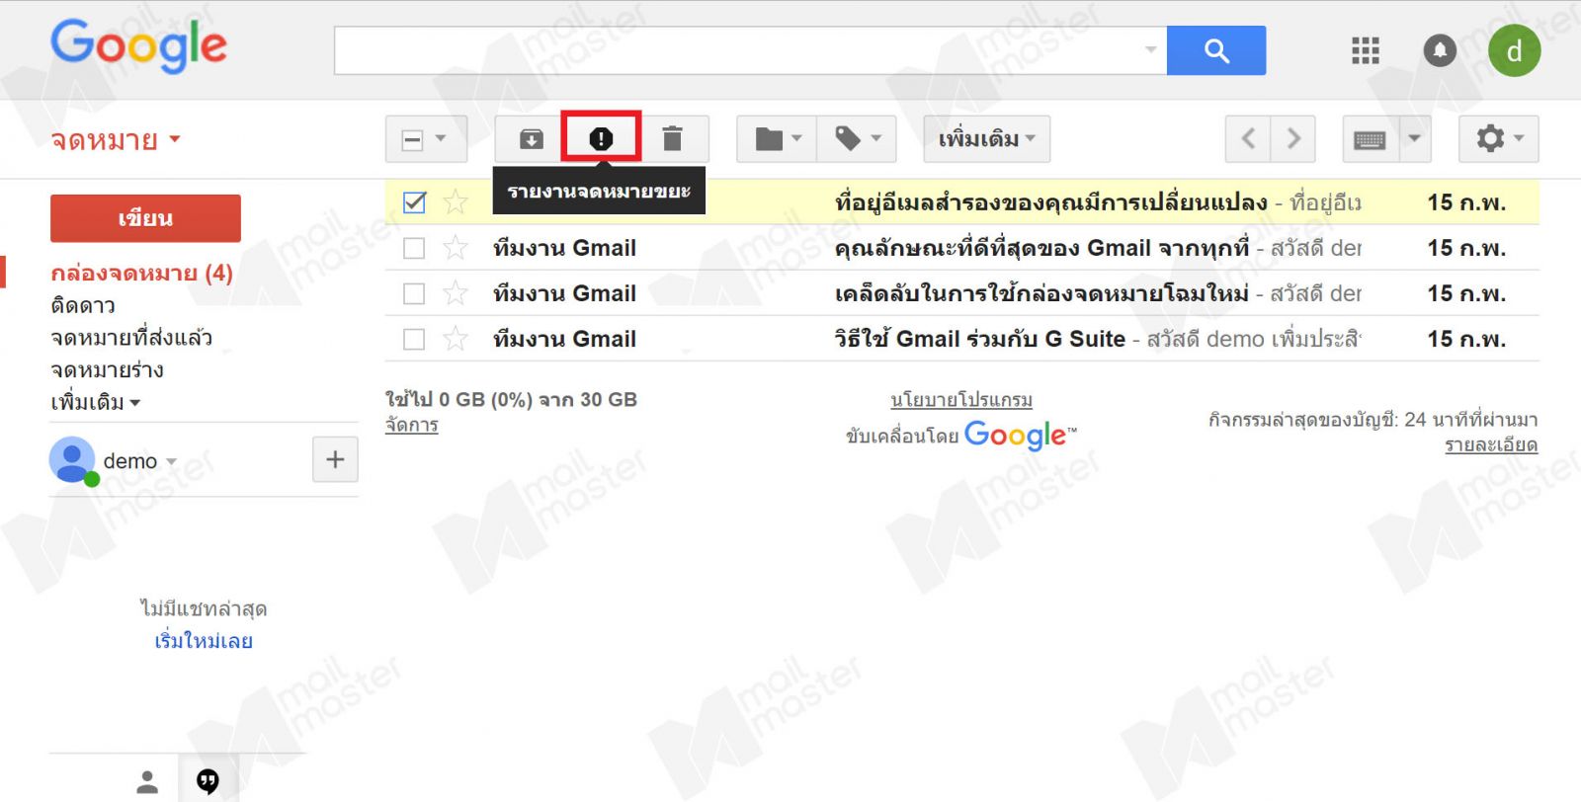The width and height of the screenshot is (1581, 802).
Task: Expand เพิ่มเติม in the left sidebar
Action: [x=95, y=402]
